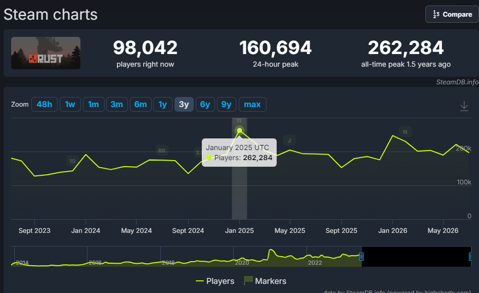Click the "RR" marker flag on the chart
479x293 pixels.
click(x=162, y=151)
